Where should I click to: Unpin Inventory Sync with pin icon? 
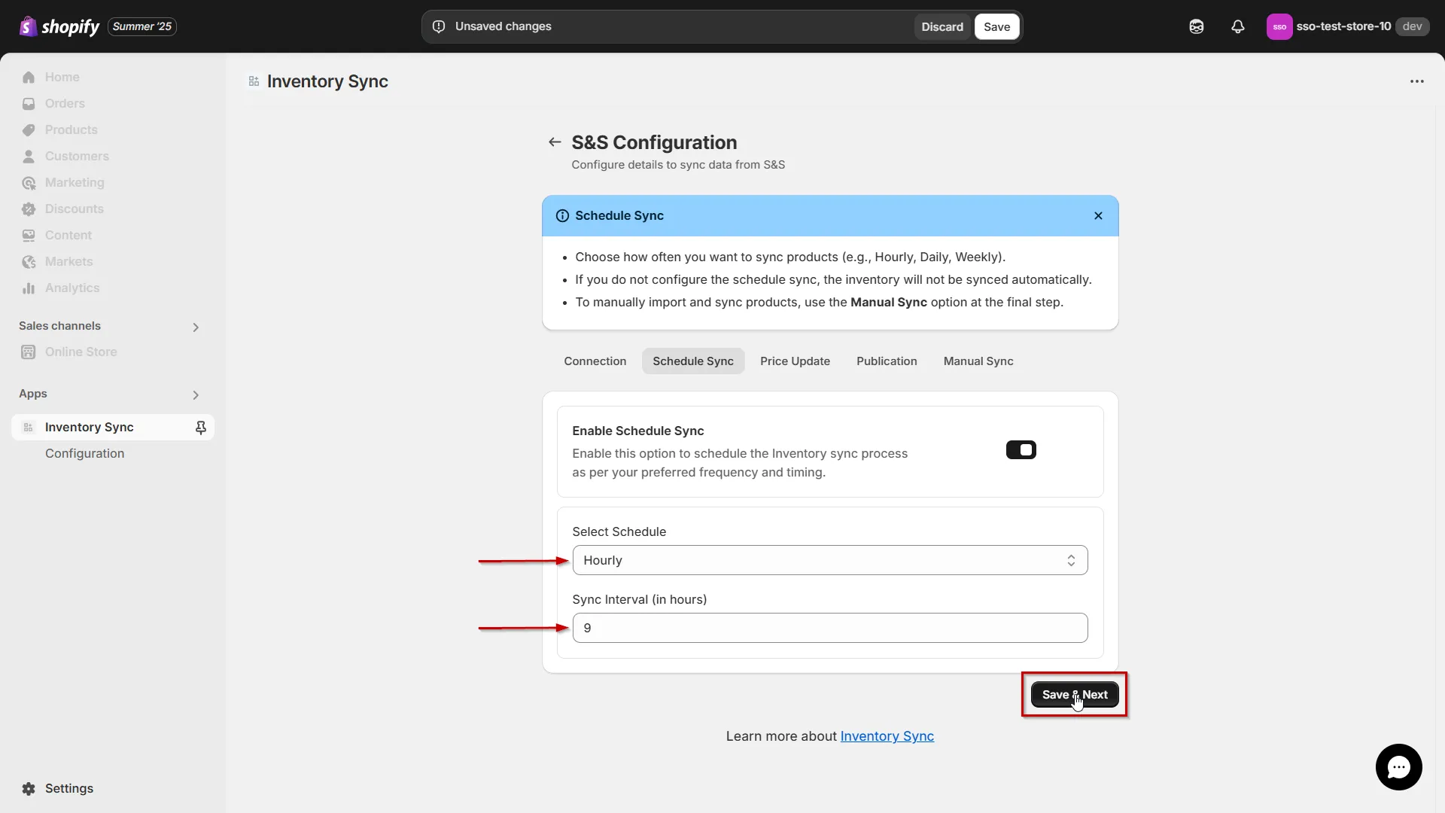pos(201,427)
